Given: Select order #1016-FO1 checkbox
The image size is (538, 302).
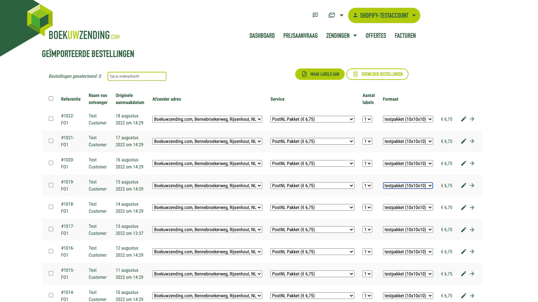Looking at the screenshot, I should point(51,251).
